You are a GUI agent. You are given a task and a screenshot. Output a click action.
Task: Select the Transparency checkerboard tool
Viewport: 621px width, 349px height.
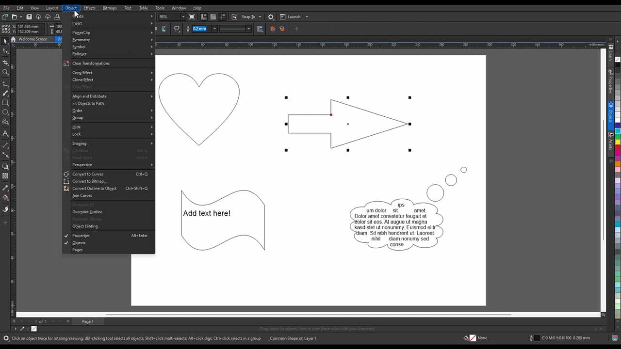pyautogui.click(x=5, y=176)
